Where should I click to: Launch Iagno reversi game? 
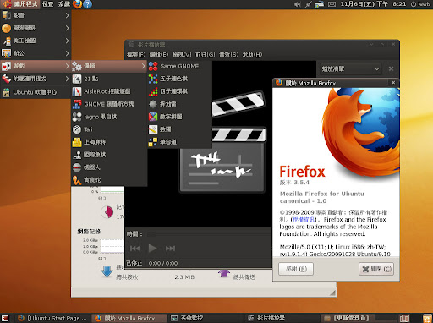(x=109, y=117)
